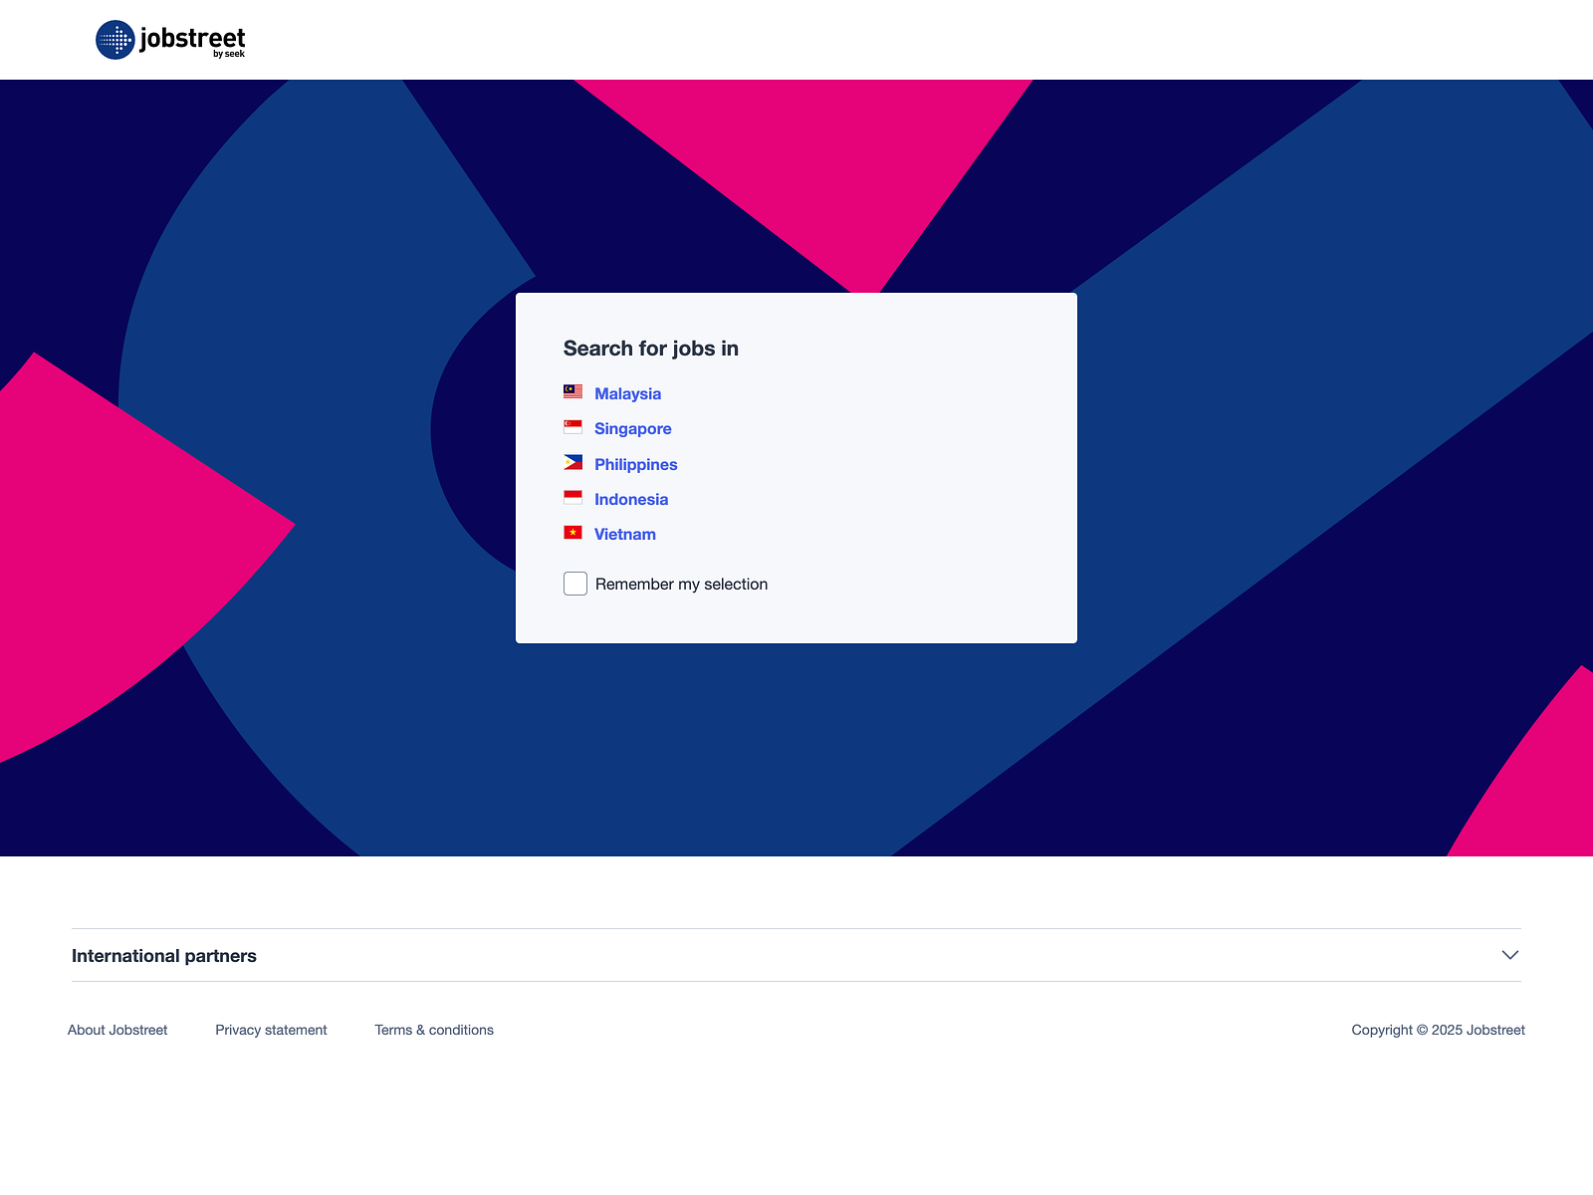Click the Remember my selection label text

click(x=681, y=585)
